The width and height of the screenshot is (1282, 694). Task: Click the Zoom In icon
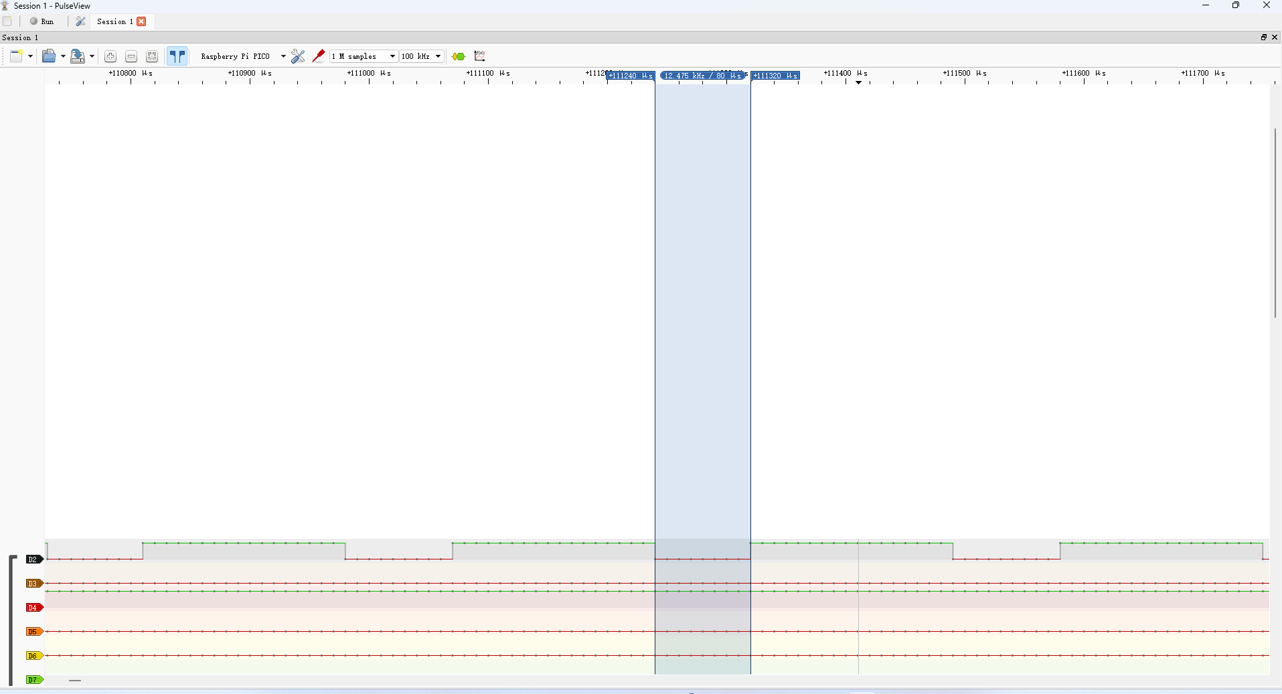110,56
